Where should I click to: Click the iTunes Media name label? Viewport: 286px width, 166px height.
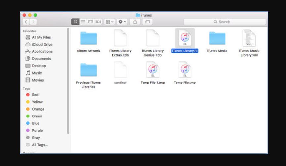point(217,51)
